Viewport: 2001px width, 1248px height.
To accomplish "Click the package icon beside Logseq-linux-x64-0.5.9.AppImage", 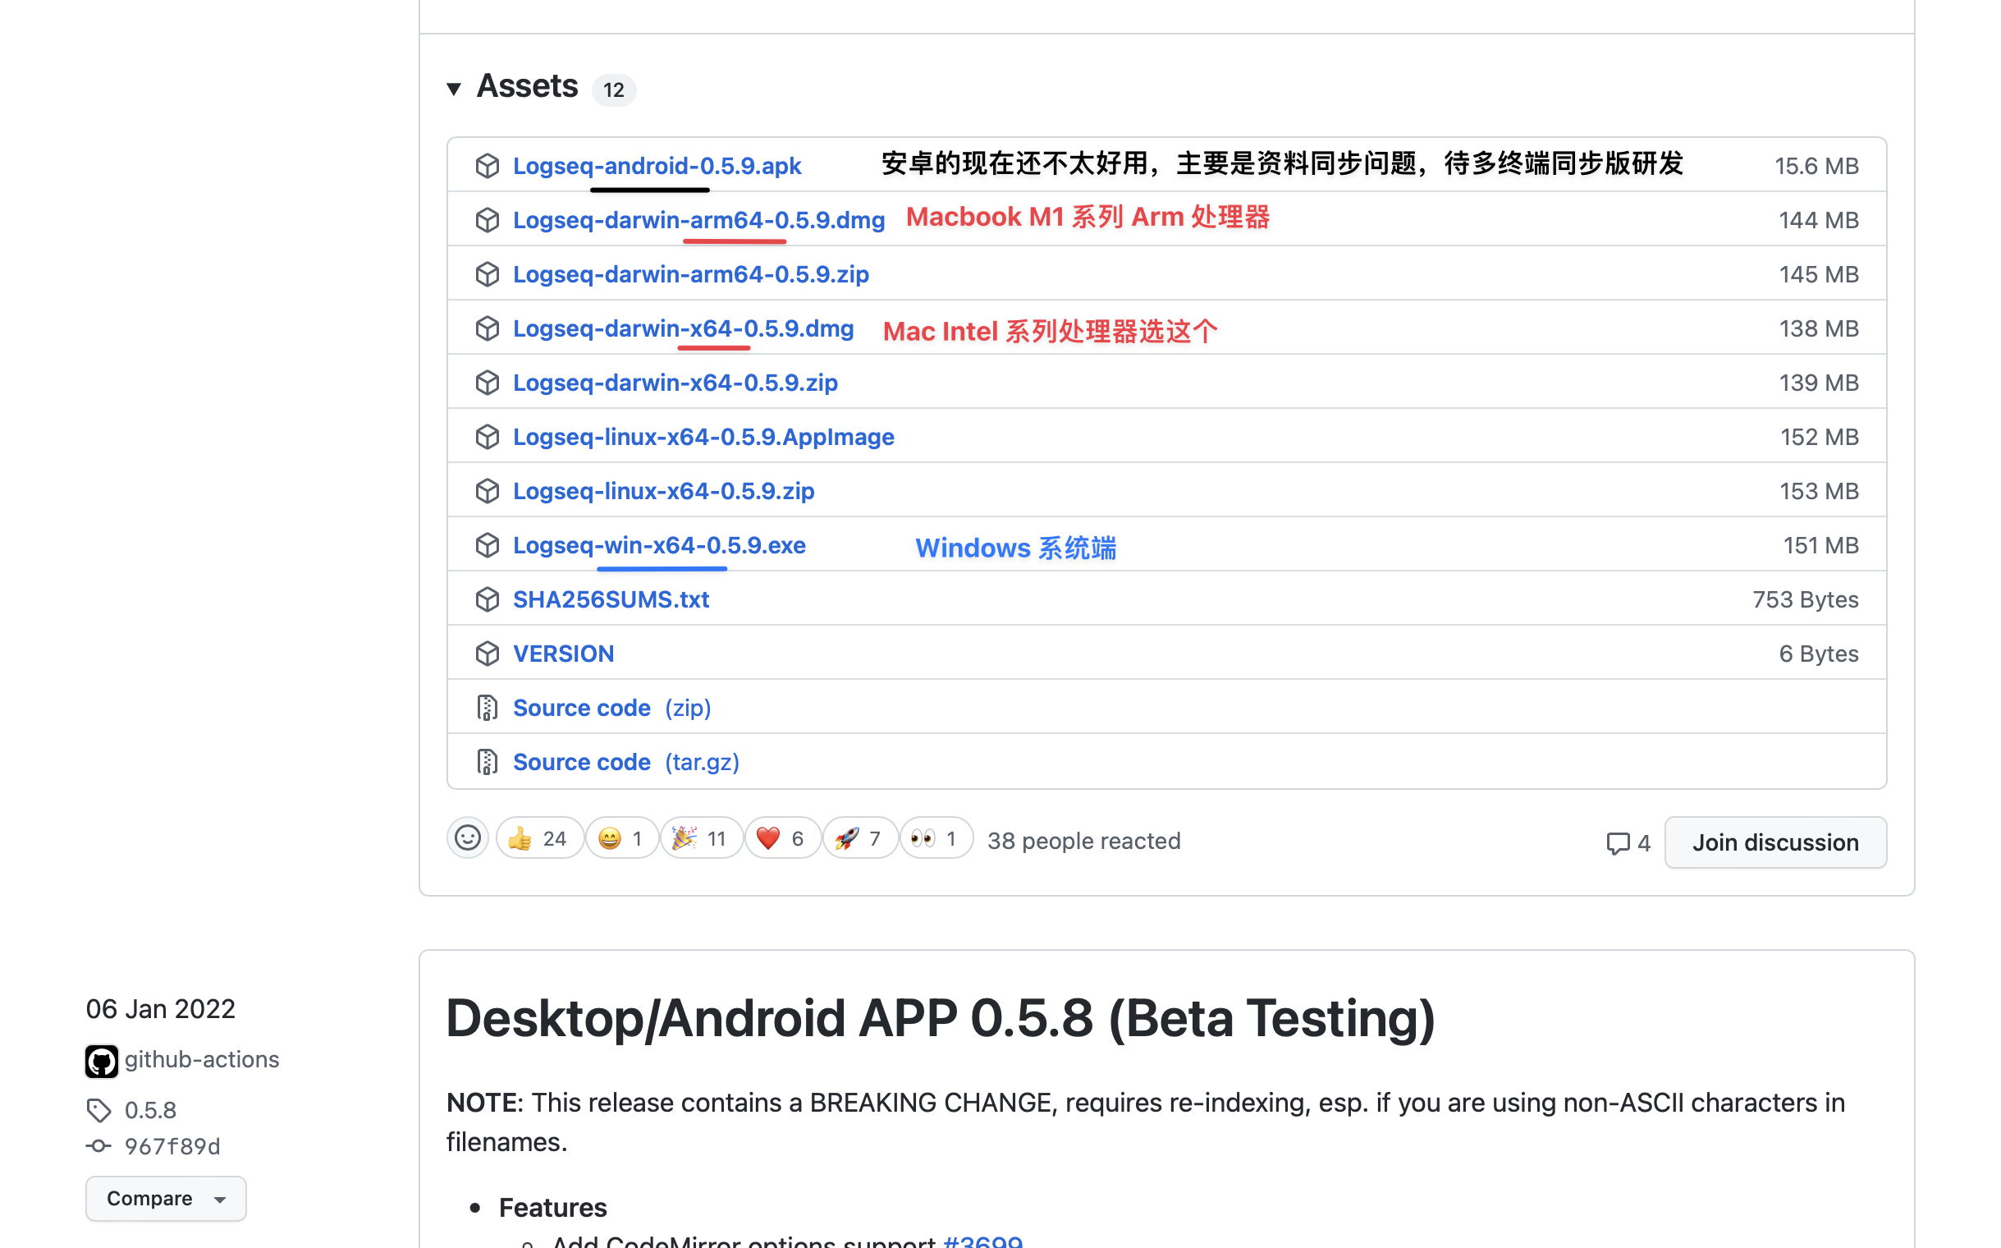I will click(x=488, y=437).
